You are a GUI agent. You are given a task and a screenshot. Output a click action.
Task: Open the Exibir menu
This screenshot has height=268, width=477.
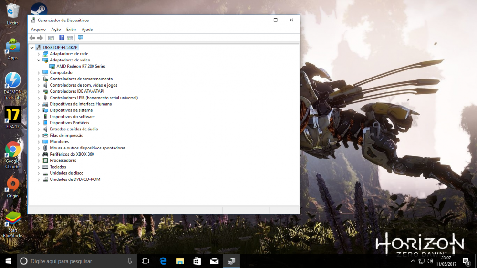point(71,29)
